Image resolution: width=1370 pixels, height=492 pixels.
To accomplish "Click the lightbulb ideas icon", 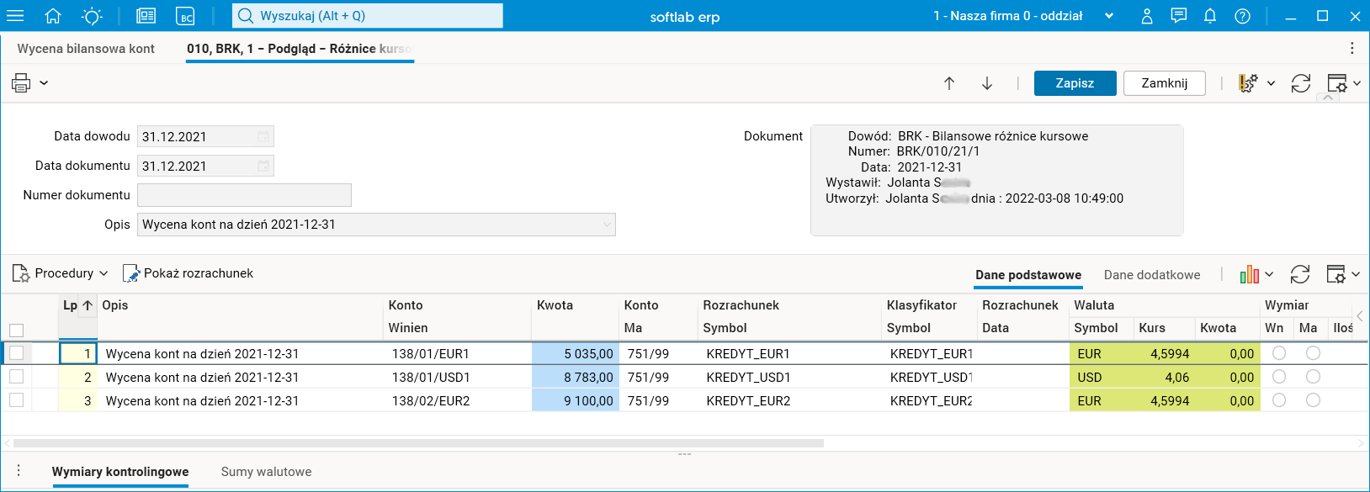I will point(92,16).
